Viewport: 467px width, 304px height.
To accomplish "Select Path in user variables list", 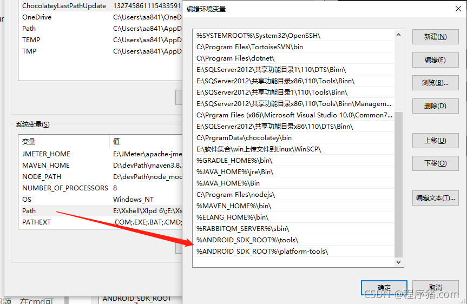I will tap(100, 28).
